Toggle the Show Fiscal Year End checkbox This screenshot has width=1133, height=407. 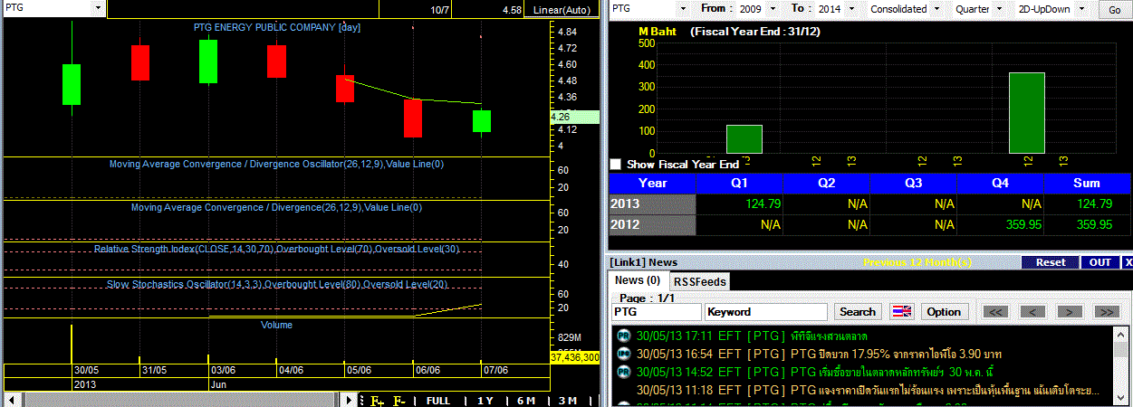(x=616, y=165)
